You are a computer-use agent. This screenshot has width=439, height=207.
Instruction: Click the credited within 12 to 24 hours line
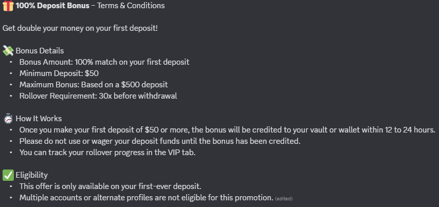click(227, 130)
